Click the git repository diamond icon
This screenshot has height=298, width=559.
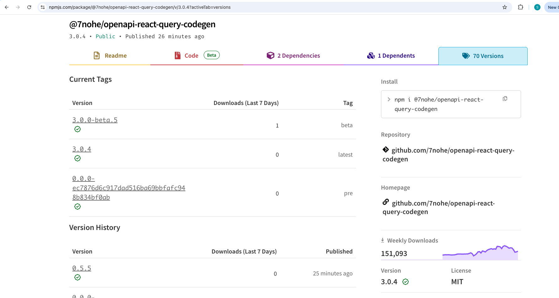(386, 149)
